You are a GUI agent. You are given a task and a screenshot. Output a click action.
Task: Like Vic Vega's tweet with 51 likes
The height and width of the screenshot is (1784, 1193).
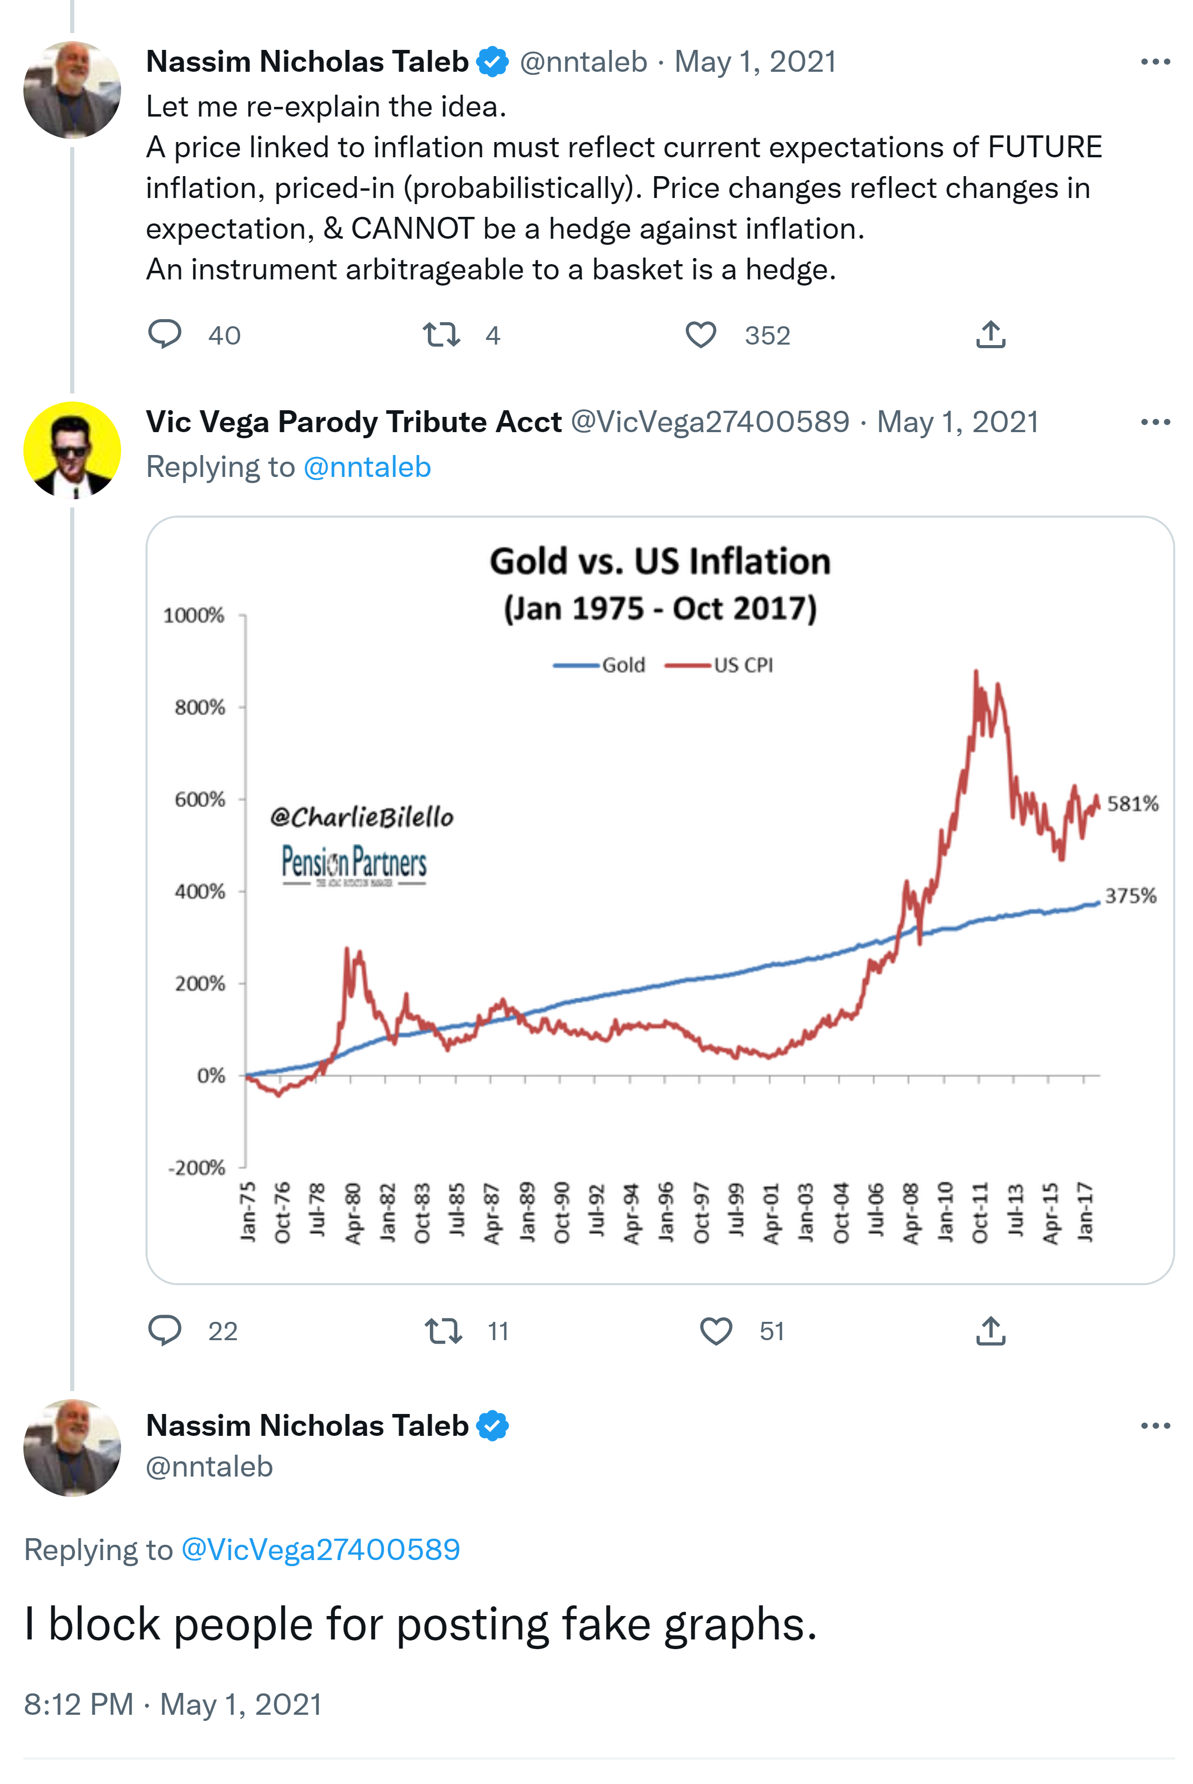(x=716, y=1330)
